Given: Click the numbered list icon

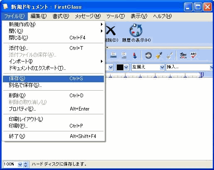Looking at the screenshot, I should (x=124, y=55).
